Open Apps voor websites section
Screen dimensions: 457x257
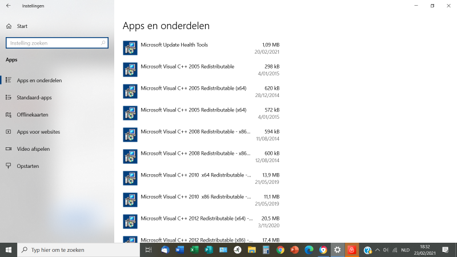(38, 132)
